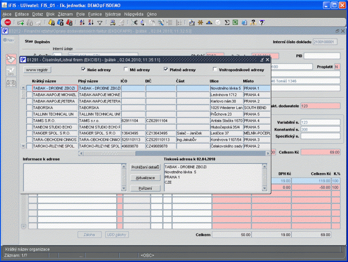Viewport: 348px width, 262px height.
Task: Click the www registr button
Action: (x=37, y=69)
